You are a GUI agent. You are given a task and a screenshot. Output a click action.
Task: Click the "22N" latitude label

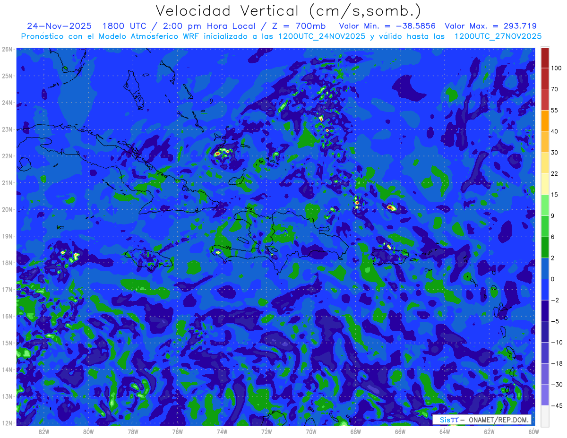coord(7,156)
